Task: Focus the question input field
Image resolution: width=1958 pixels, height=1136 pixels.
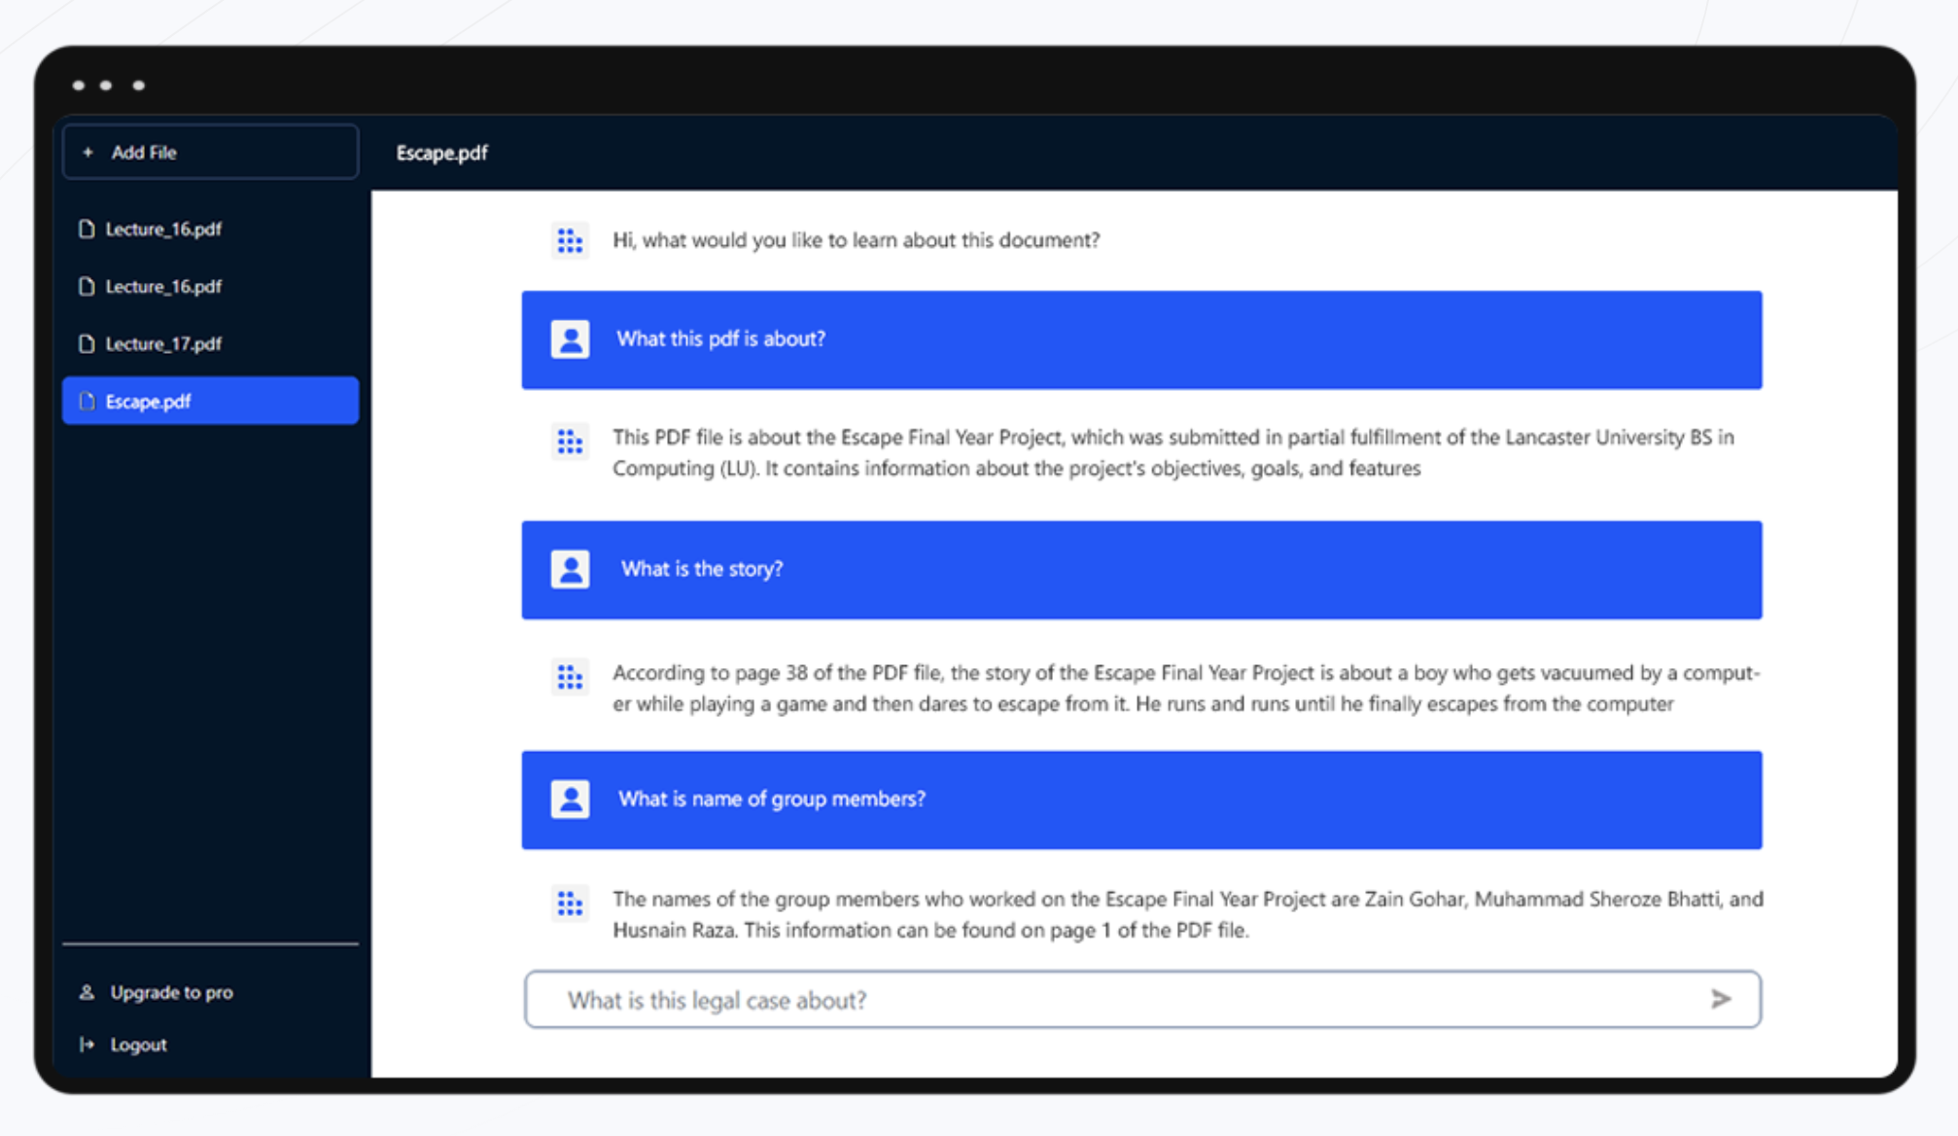Action: [1118, 1000]
